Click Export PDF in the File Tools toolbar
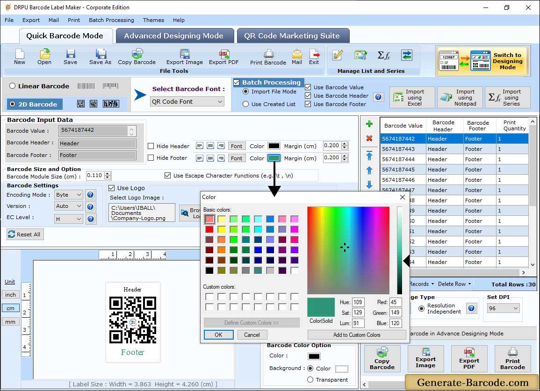This screenshot has height=391, width=540. pyautogui.click(x=224, y=57)
